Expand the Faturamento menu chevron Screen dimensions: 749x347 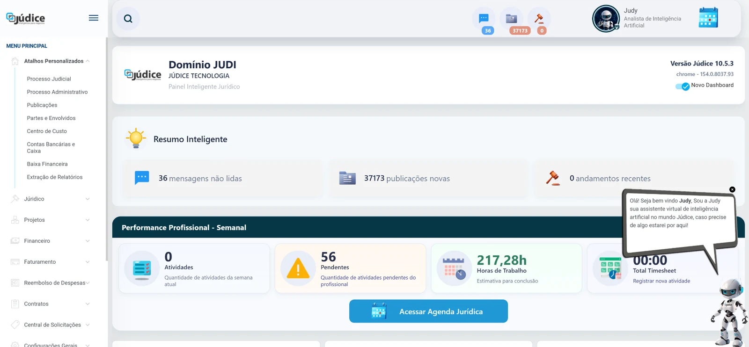88,262
